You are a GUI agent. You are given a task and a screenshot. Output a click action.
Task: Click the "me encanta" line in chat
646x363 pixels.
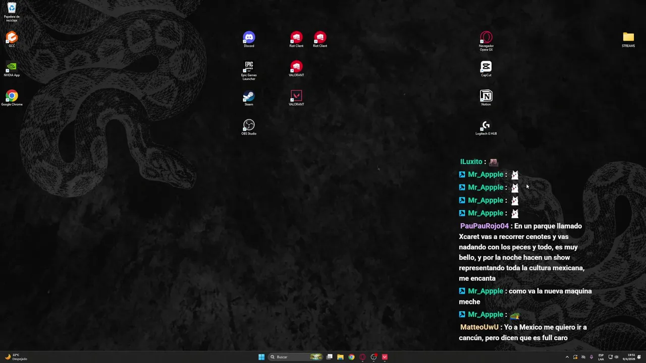coord(477,278)
